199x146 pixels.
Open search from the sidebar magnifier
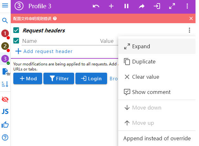click(5, 21)
